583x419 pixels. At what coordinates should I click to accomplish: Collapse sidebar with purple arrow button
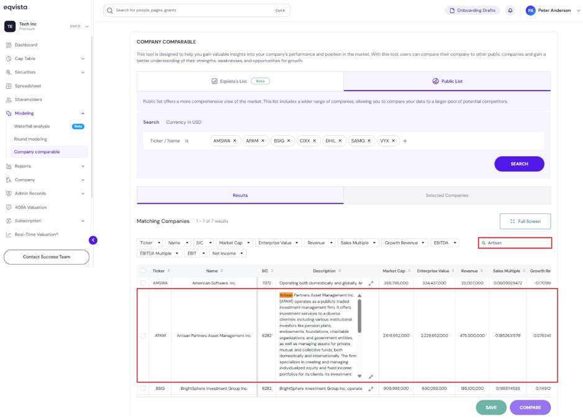point(93,240)
